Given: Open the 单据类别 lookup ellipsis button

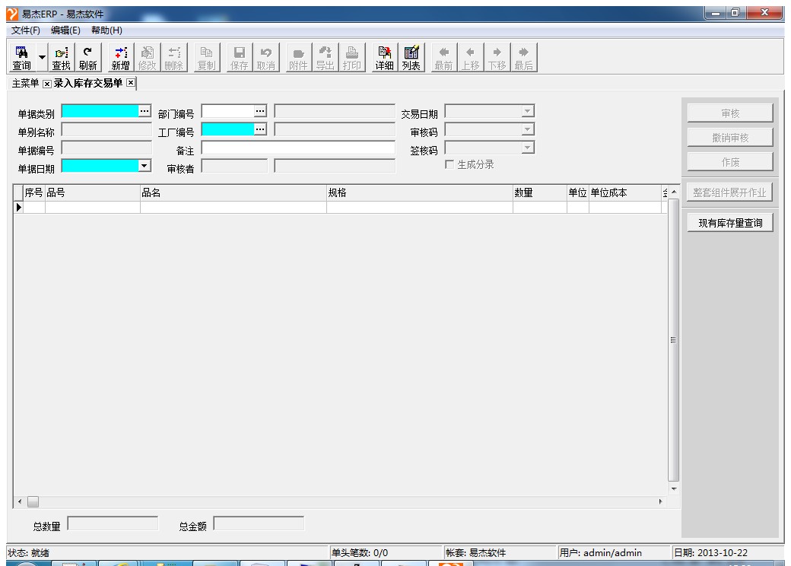Looking at the screenshot, I should point(145,111).
